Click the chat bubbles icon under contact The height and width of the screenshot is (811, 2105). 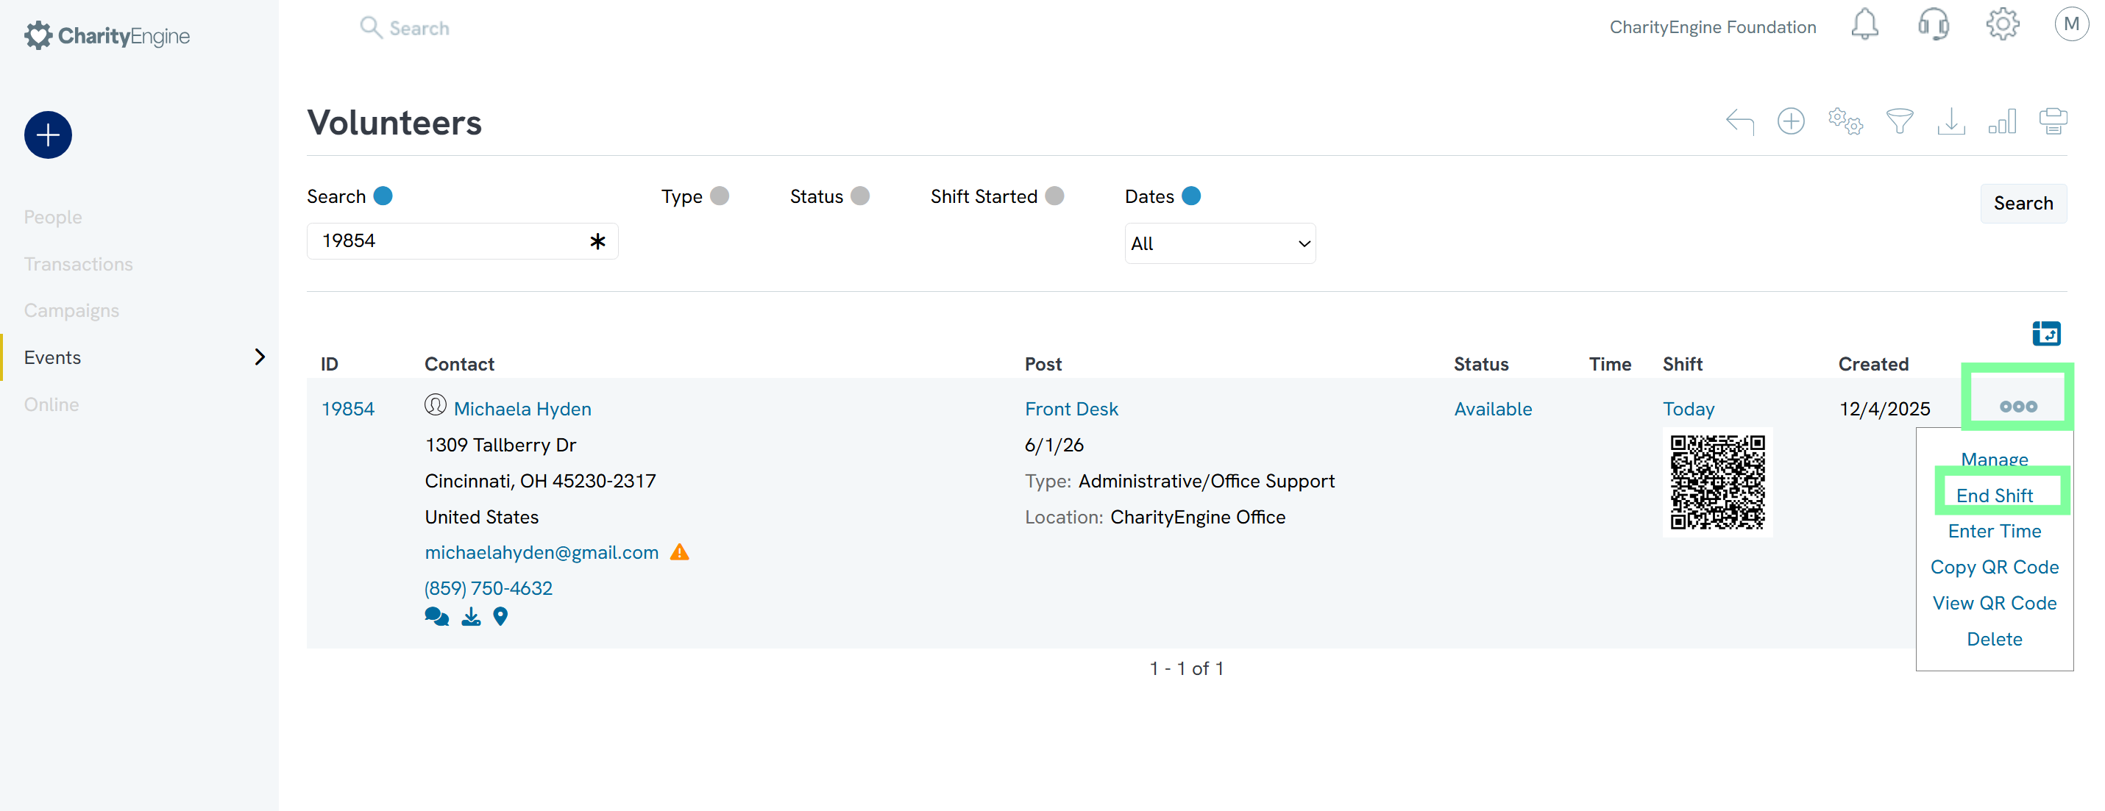[x=436, y=618]
